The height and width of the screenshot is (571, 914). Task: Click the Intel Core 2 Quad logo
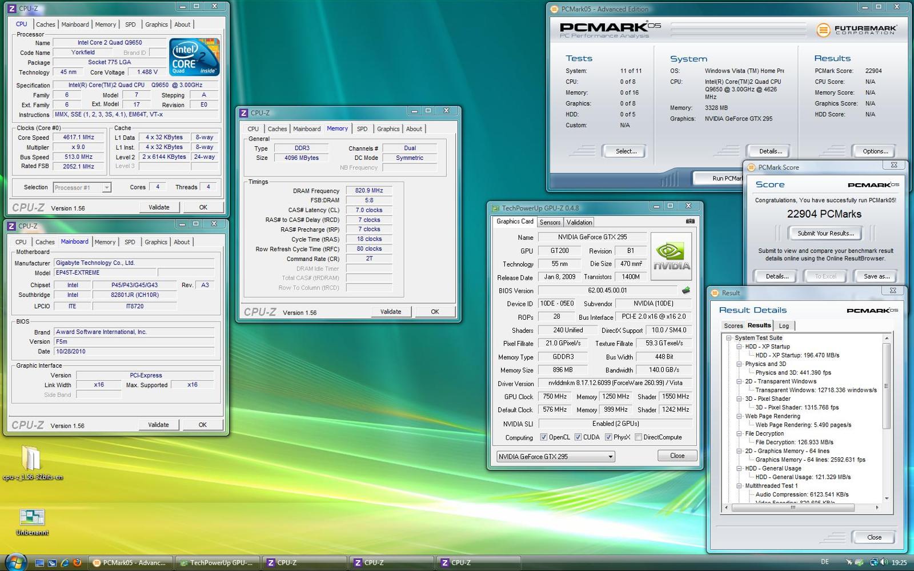pyautogui.click(x=194, y=57)
